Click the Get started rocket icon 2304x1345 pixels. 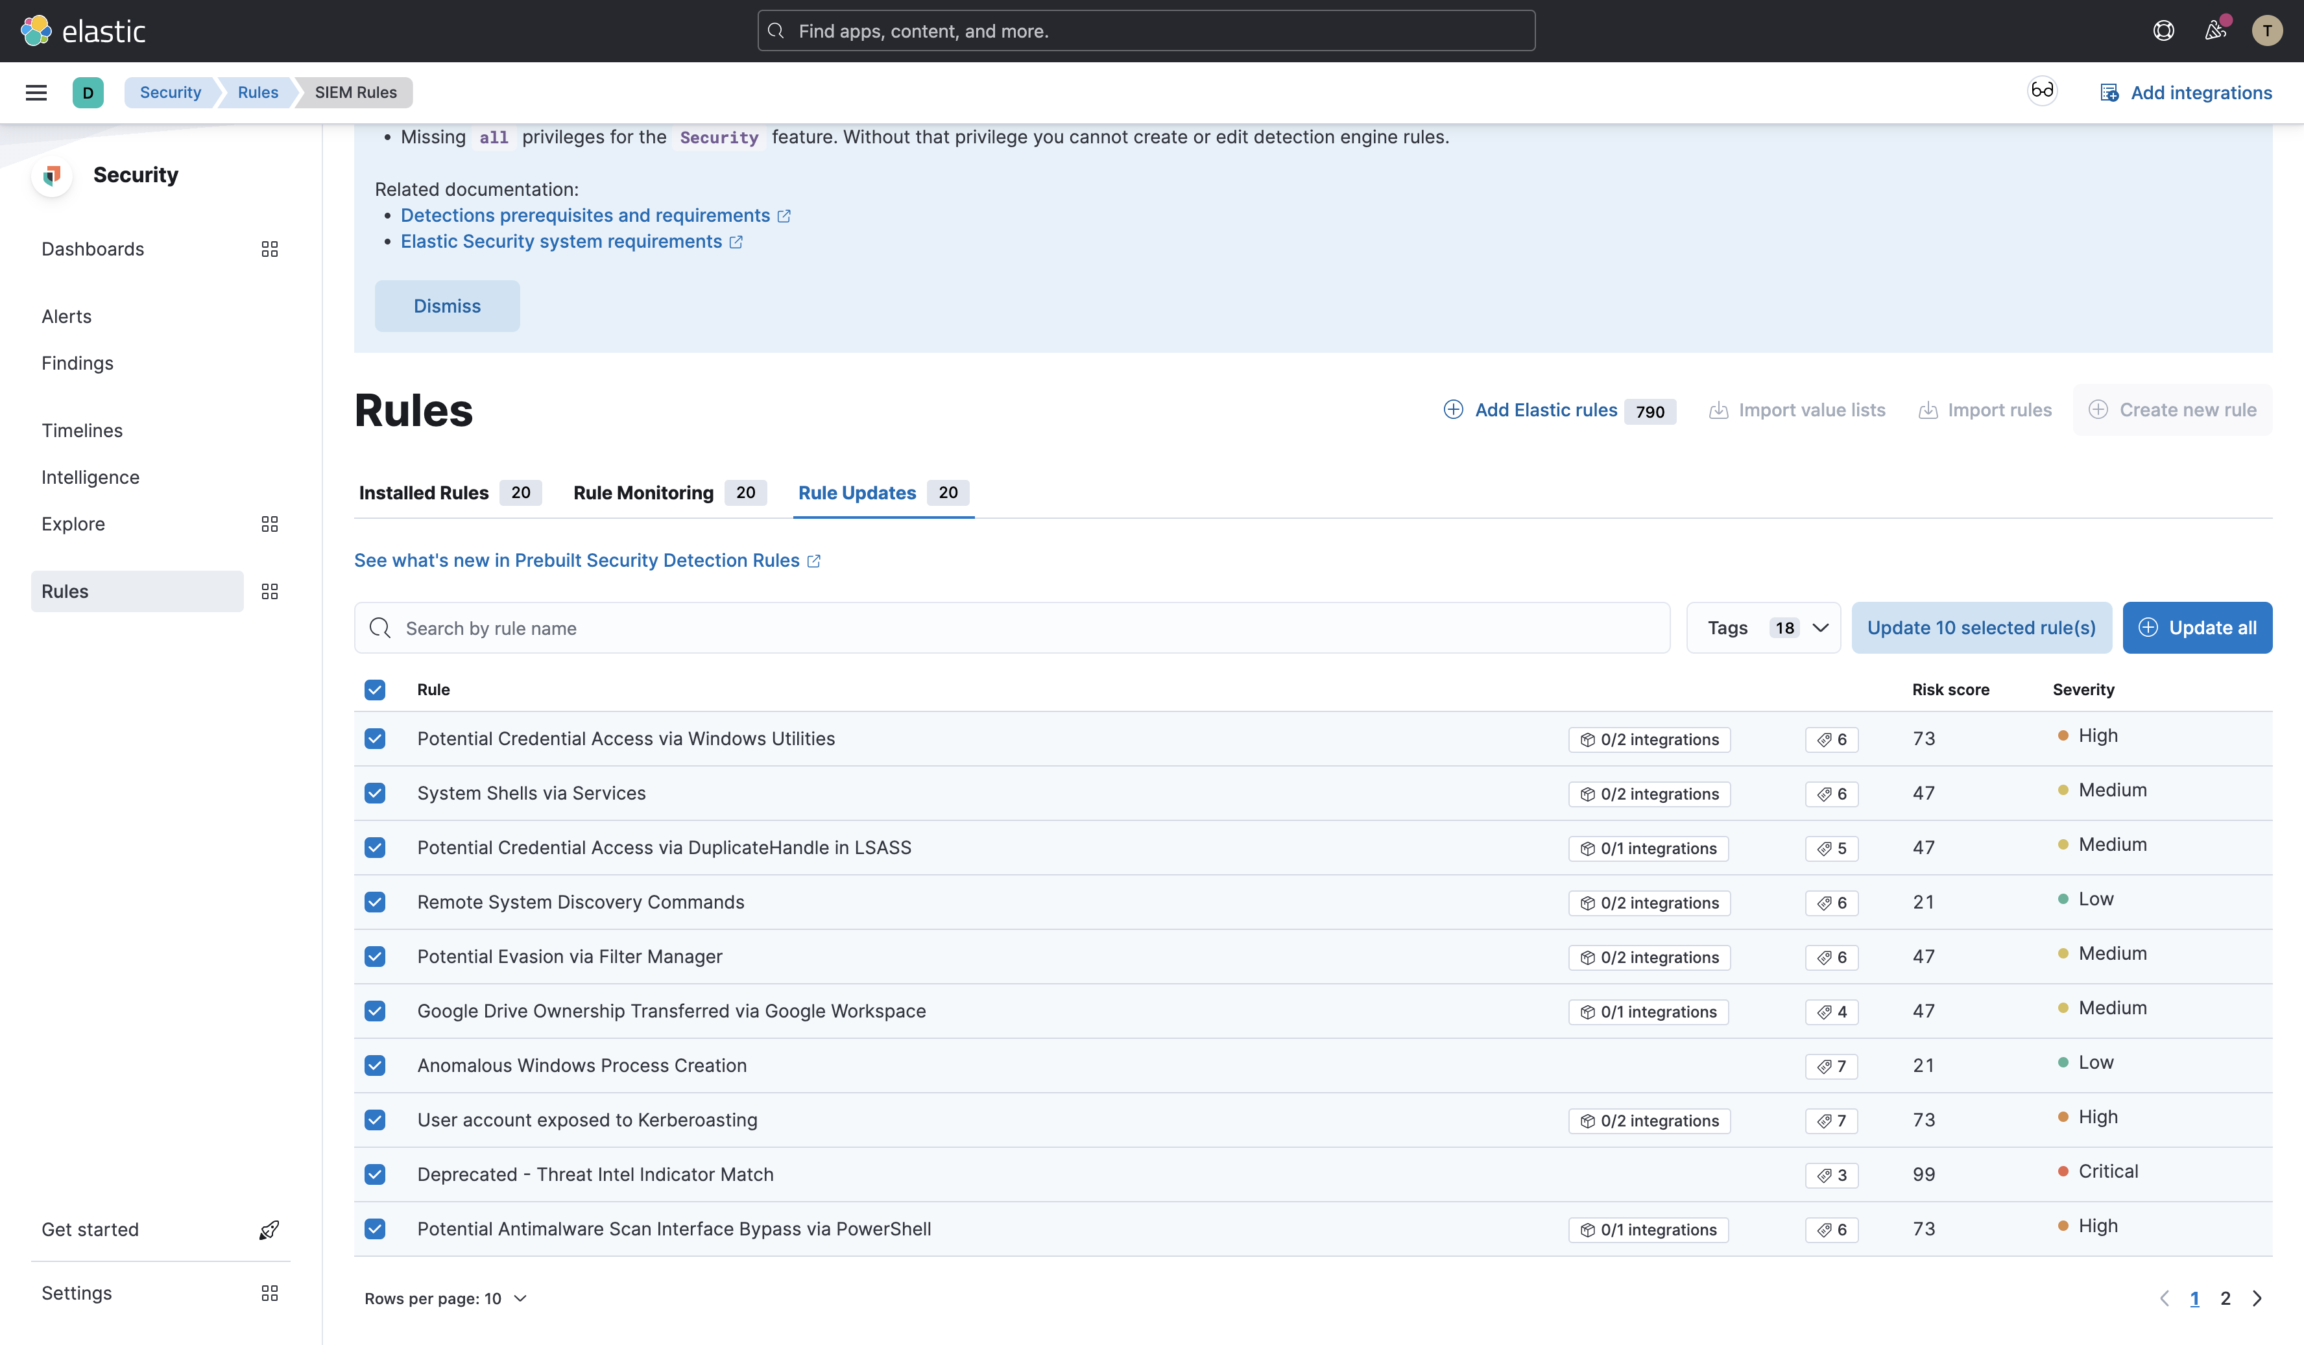click(x=269, y=1229)
